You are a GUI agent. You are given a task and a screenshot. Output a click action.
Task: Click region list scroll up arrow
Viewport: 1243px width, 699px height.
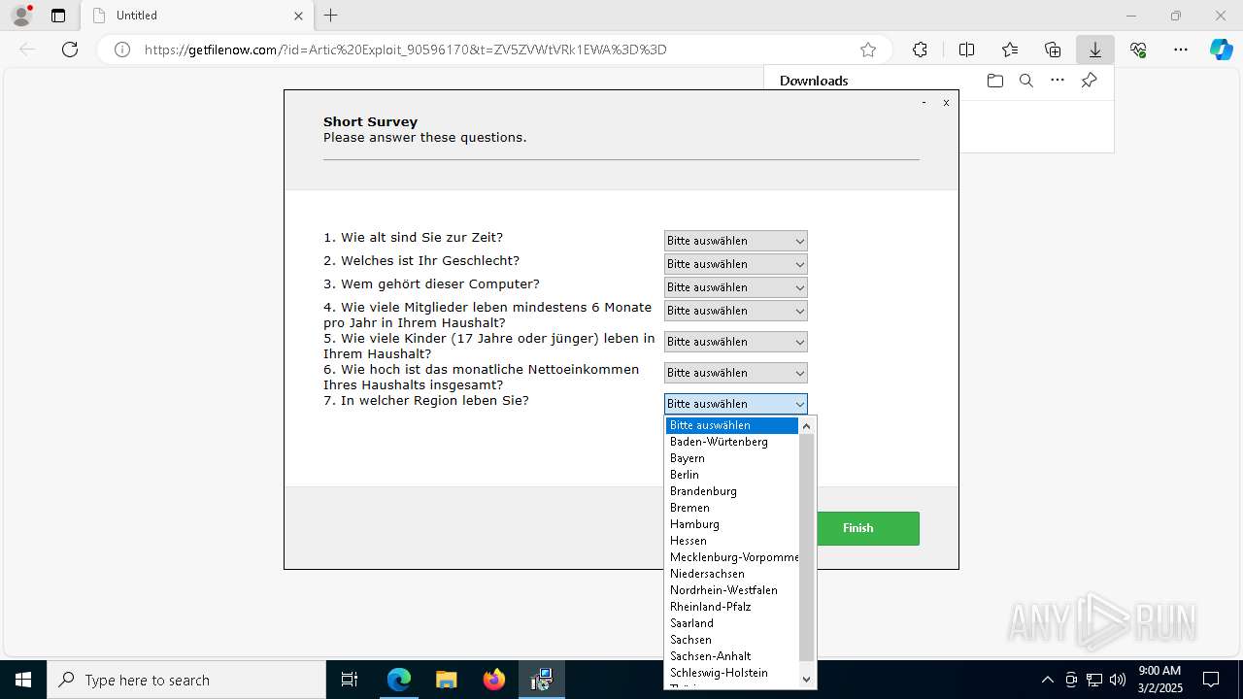[806, 426]
